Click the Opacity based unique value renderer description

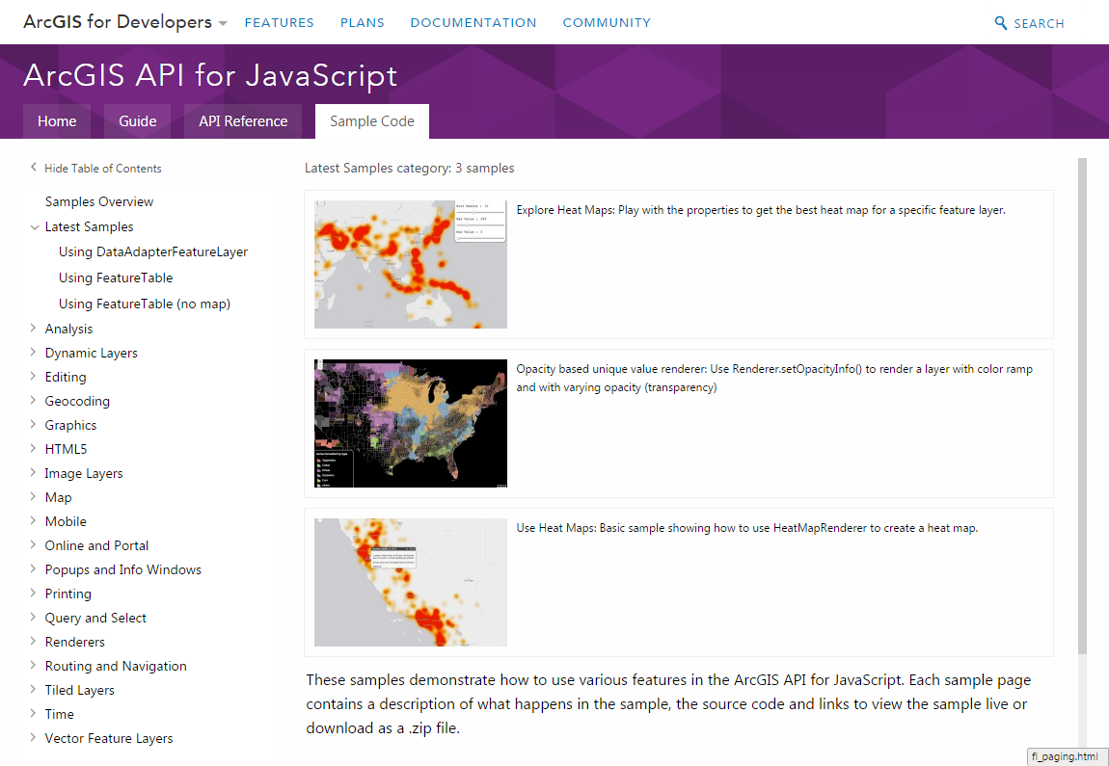[x=774, y=378]
